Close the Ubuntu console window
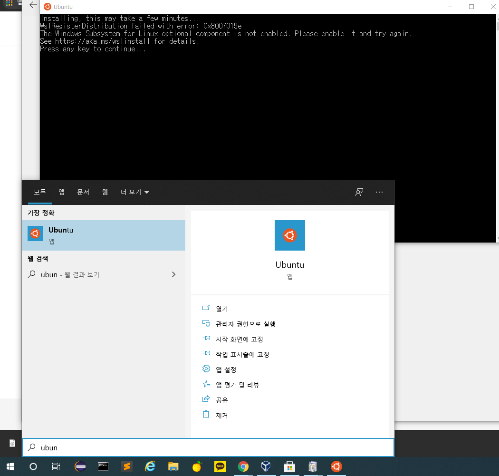Screen dimensions: 499x476 [493, 7]
